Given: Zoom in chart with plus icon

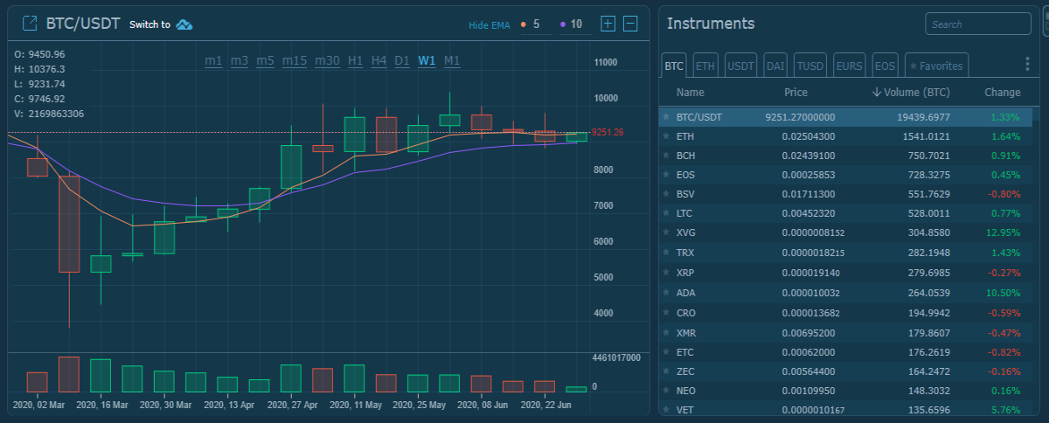Looking at the screenshot, I should tap(608, 24).
